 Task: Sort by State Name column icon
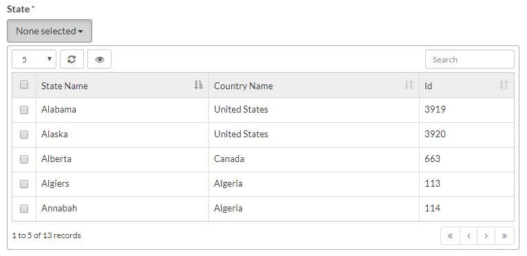198,85
